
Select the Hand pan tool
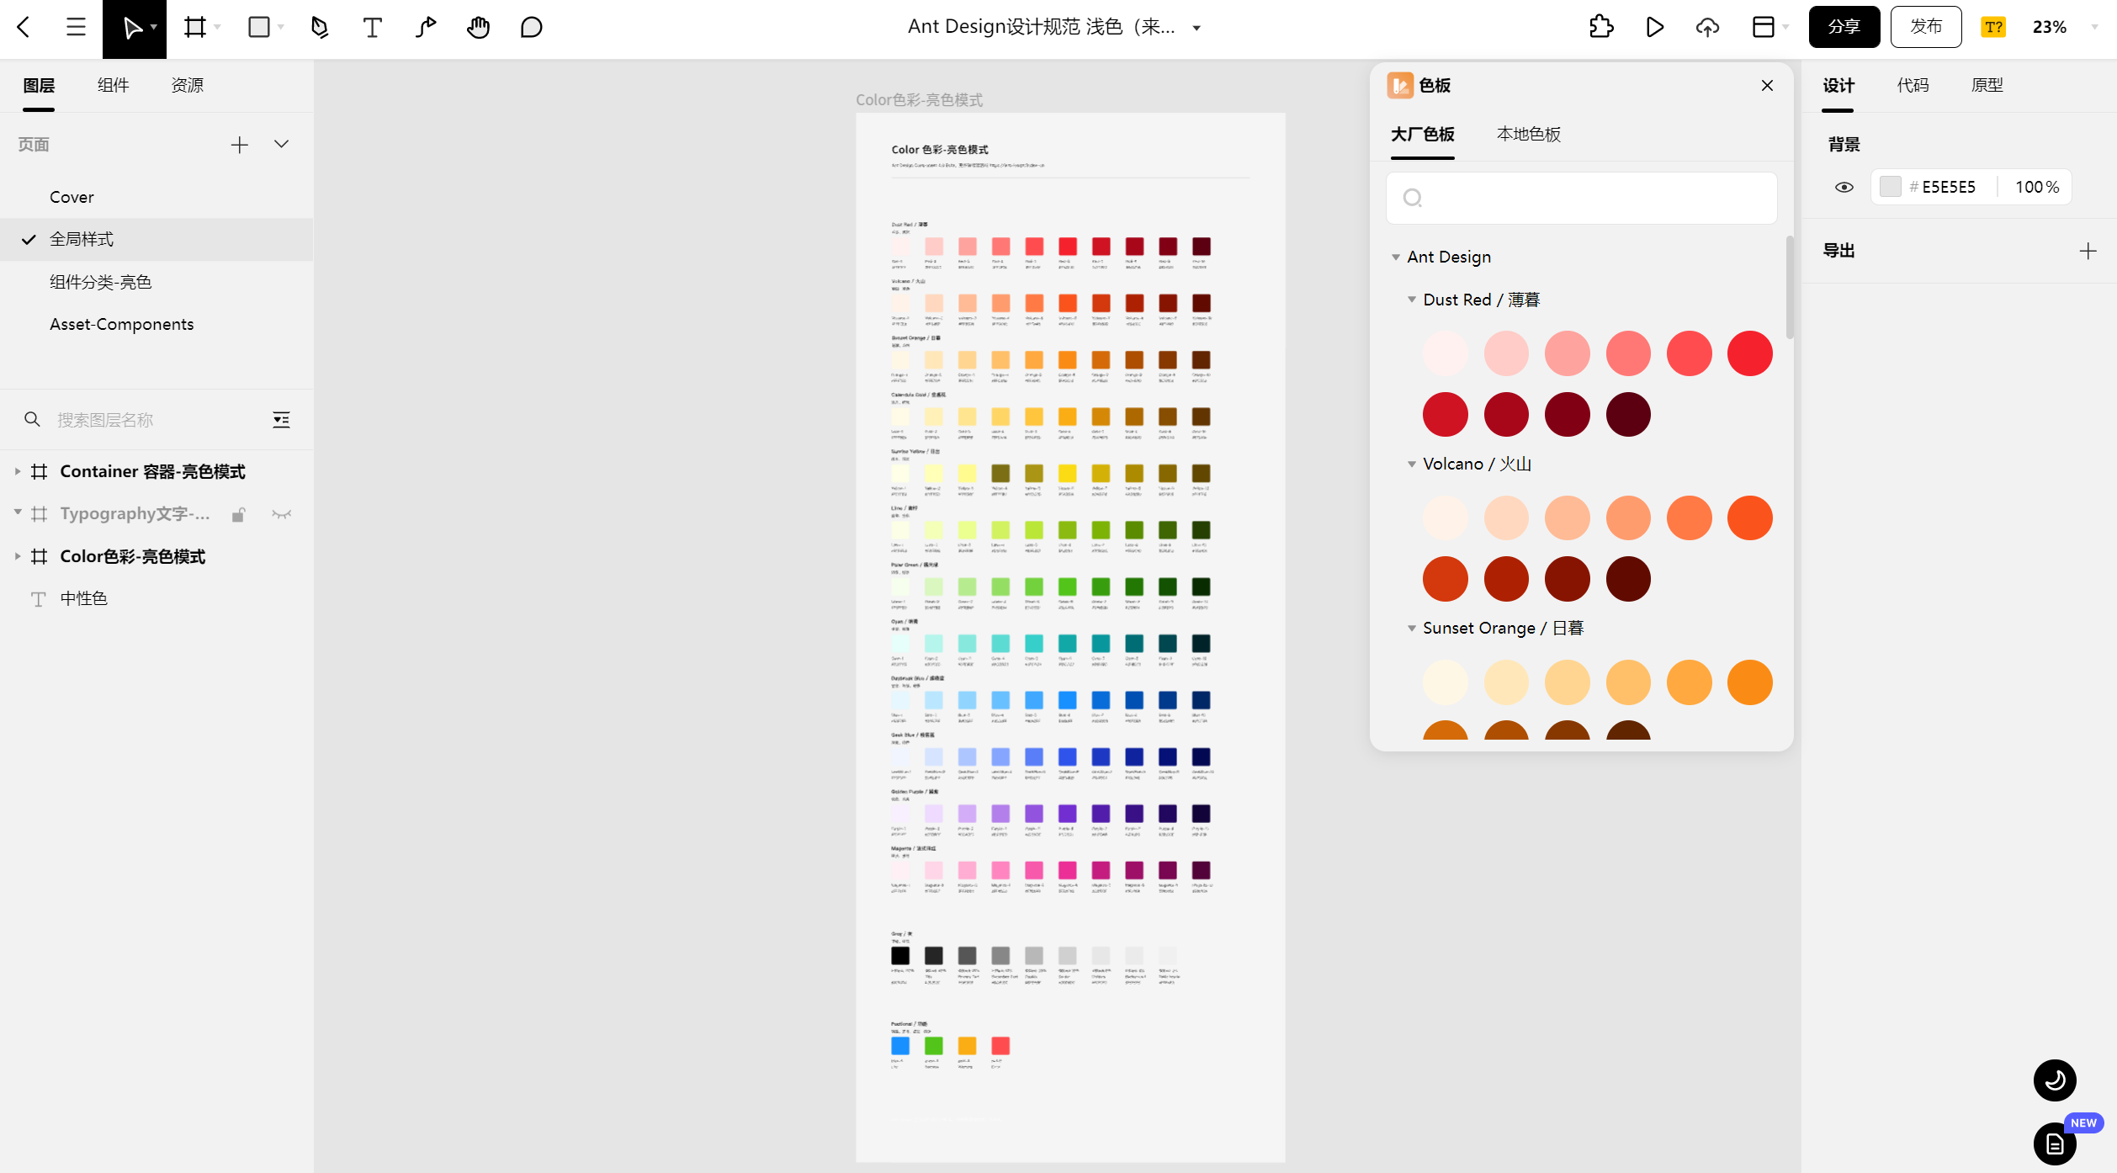[x=479, y=28]
